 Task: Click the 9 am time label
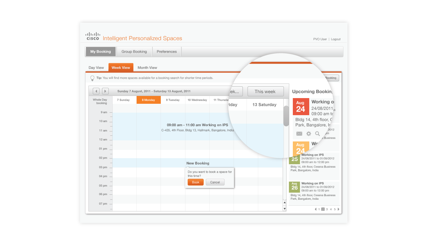(104, 112)
